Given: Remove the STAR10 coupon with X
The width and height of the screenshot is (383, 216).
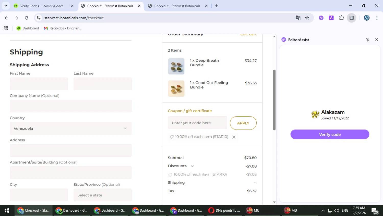Looking at the screenshot, I should pos(234,137).
